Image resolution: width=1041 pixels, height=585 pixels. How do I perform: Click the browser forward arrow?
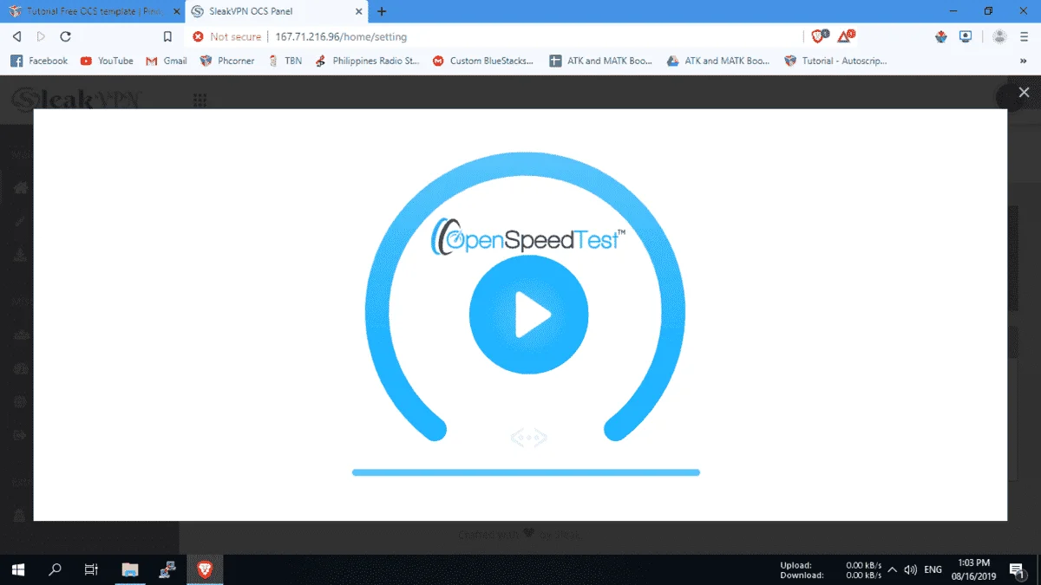[41, 36]
